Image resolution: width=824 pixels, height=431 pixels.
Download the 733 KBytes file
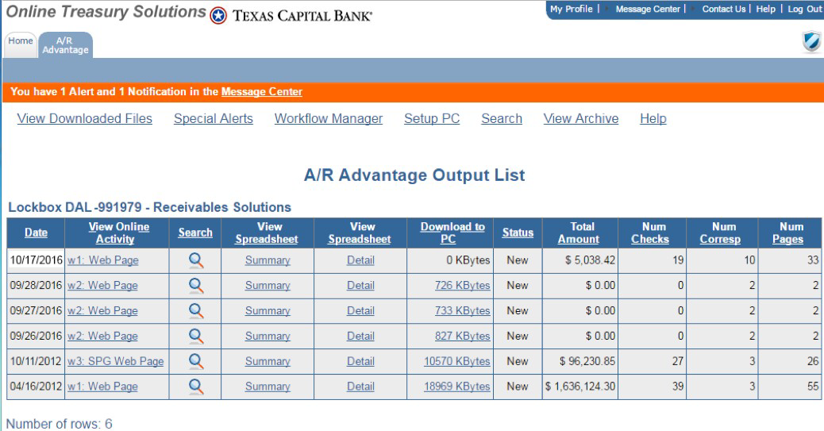(x=463, y=310)
